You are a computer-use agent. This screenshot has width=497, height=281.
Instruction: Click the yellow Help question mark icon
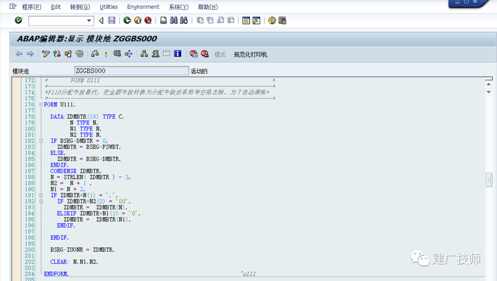(x=272, y=21)
